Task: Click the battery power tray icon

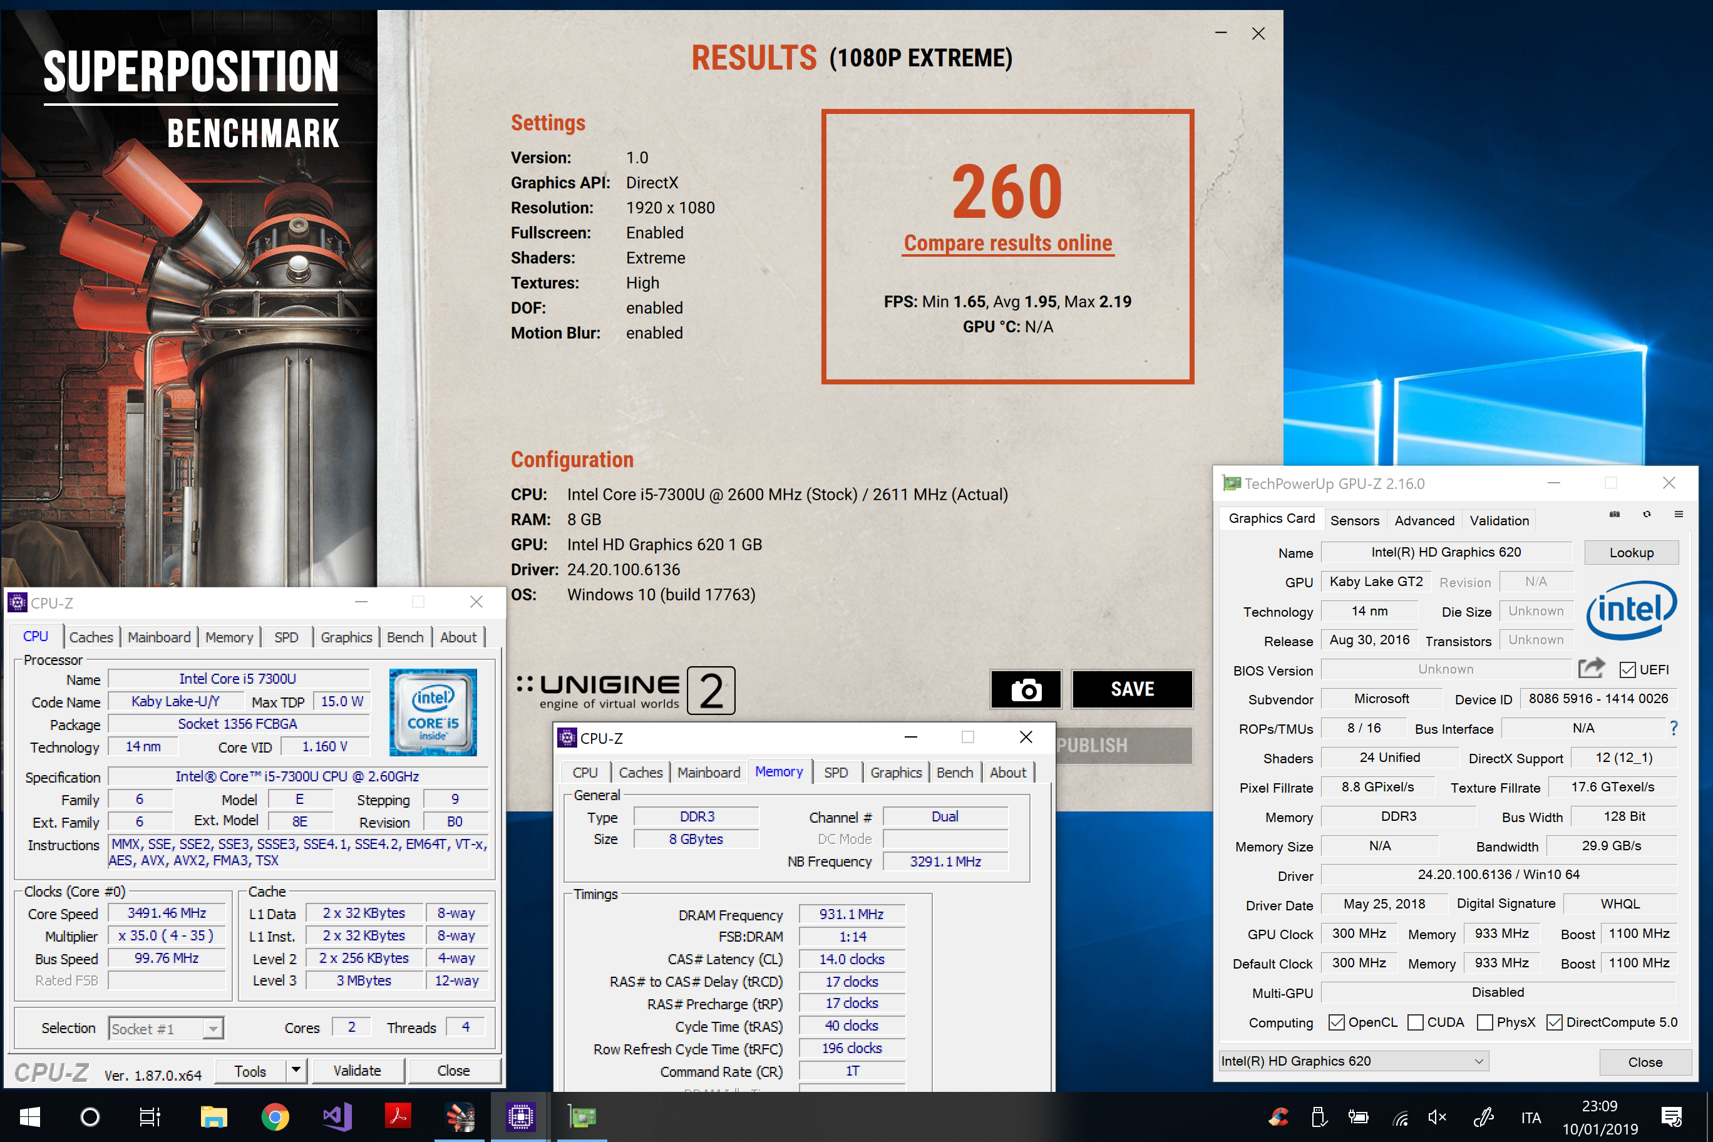Action: click(x=1358, y=1117)
